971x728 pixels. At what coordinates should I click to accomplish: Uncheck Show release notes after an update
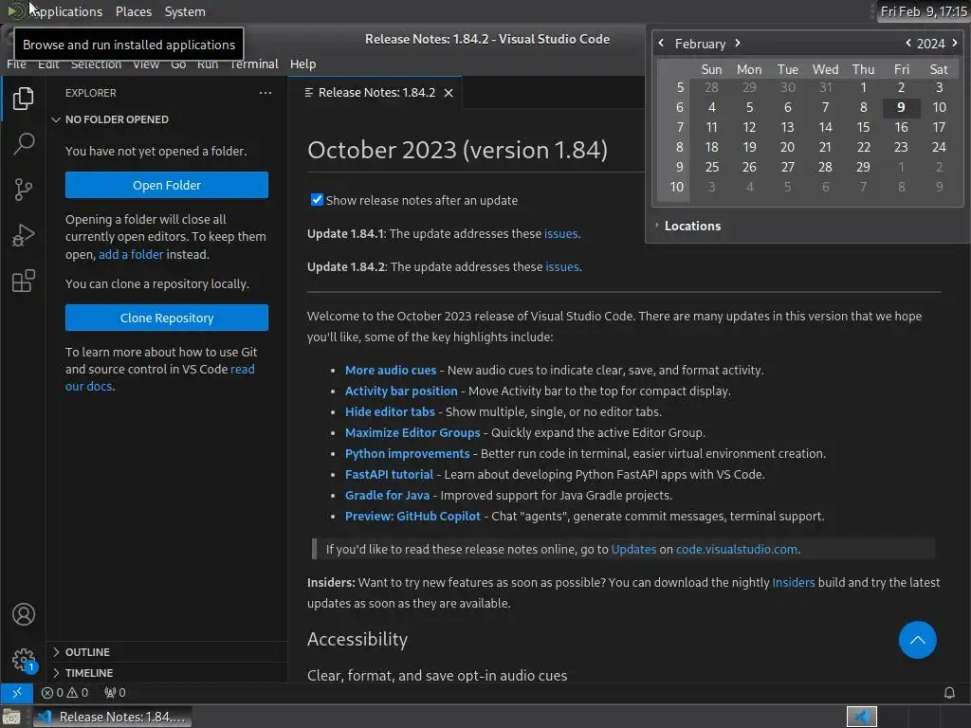click(317, 199)
